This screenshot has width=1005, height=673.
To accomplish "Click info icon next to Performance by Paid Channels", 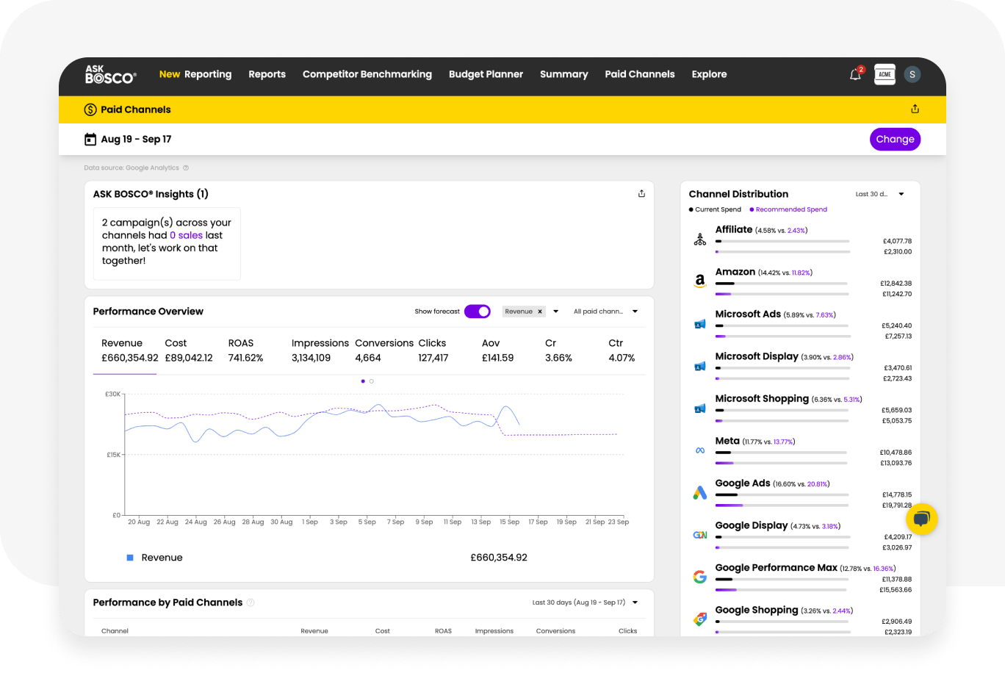I will pos(251,602).
